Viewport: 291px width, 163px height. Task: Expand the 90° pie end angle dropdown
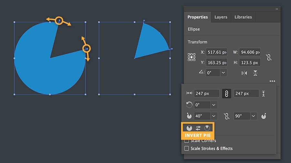point(254,116)
